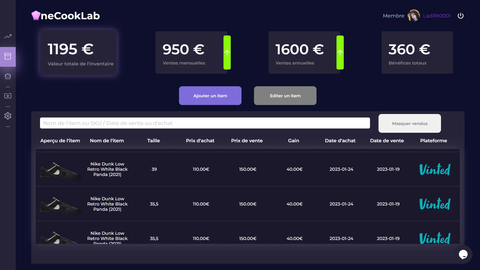Click the green up arrow on Ventes annuelles
Screen dimensions: 480x270
[x=340, y=52]
